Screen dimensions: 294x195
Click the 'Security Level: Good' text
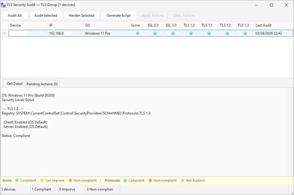click(x=18, y=100)
